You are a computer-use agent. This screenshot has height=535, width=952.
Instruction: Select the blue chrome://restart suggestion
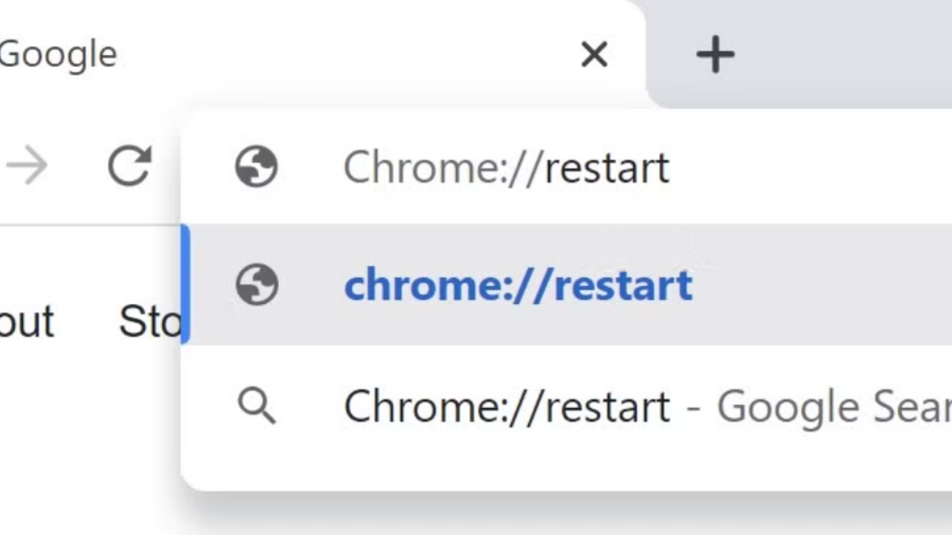[518, 286]
